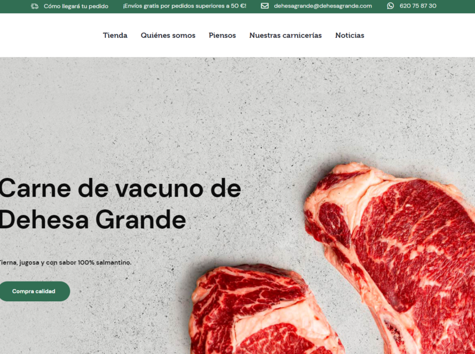Click the envelope email icon

coord(265,6)
